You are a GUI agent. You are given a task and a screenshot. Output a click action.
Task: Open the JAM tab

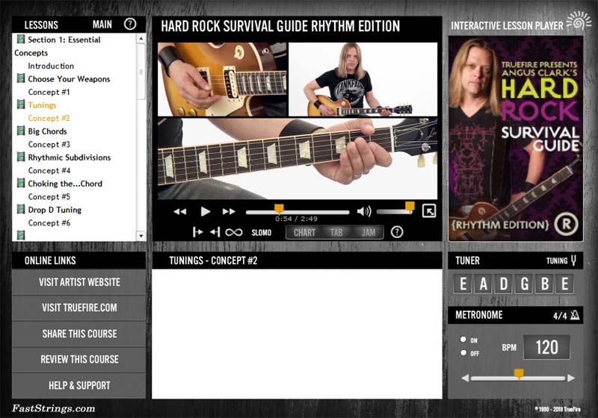[368, 233]
